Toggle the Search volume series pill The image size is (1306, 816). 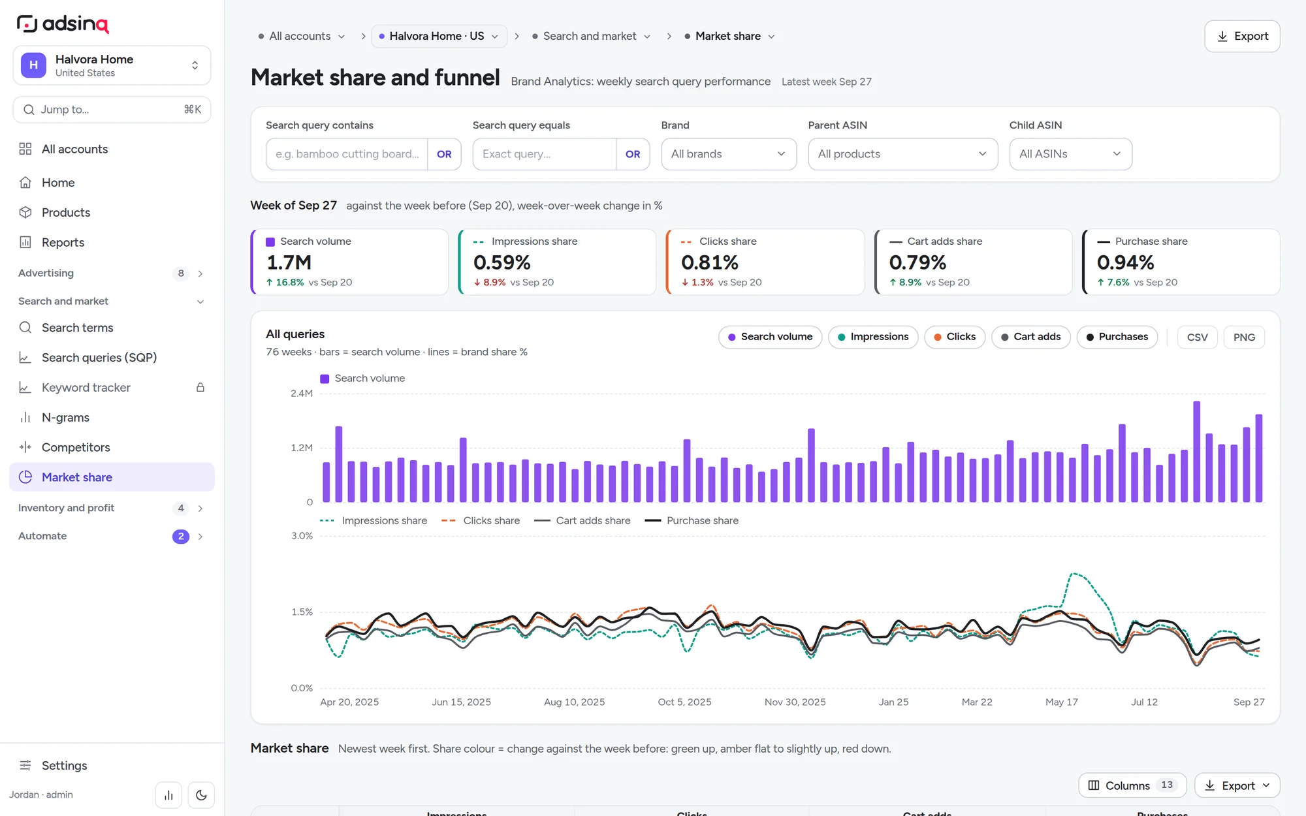(x=770, y=337)
